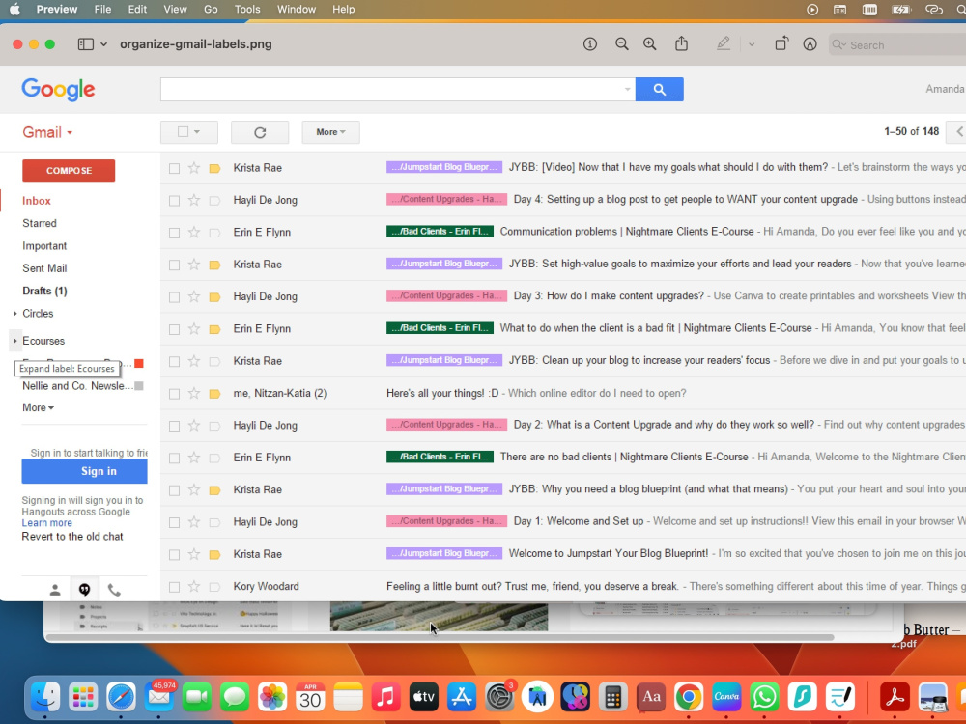The height and width of the screenshot is (724, 966).
Task: Click the red label color square in sidebar
Action: pyautogui.click(x=139, y=363)
